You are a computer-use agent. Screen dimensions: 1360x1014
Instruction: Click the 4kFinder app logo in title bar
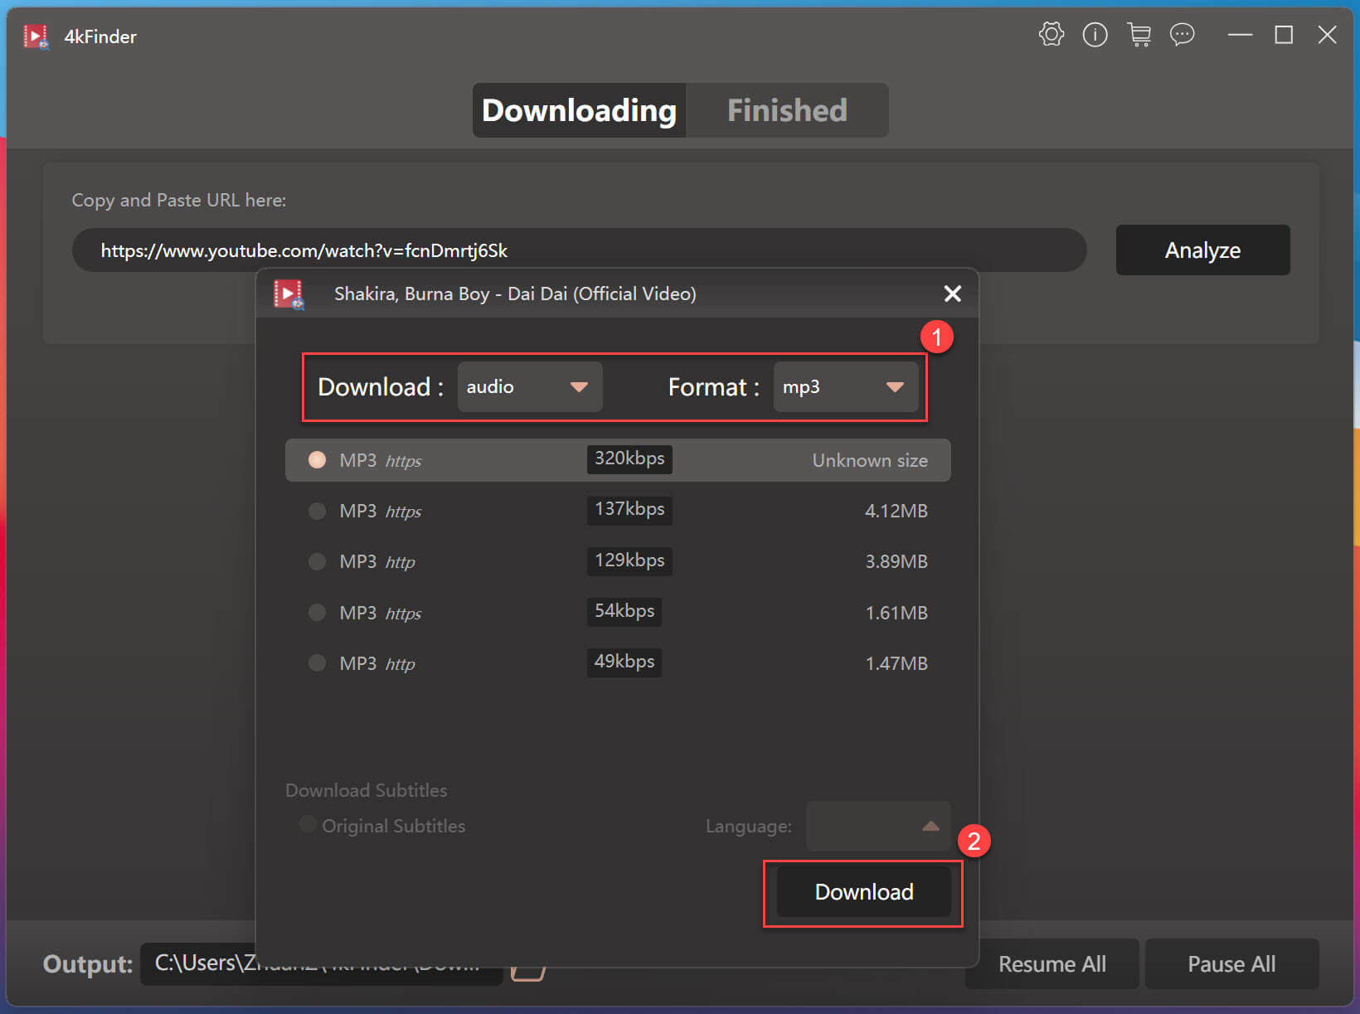(x=36, y=36)
